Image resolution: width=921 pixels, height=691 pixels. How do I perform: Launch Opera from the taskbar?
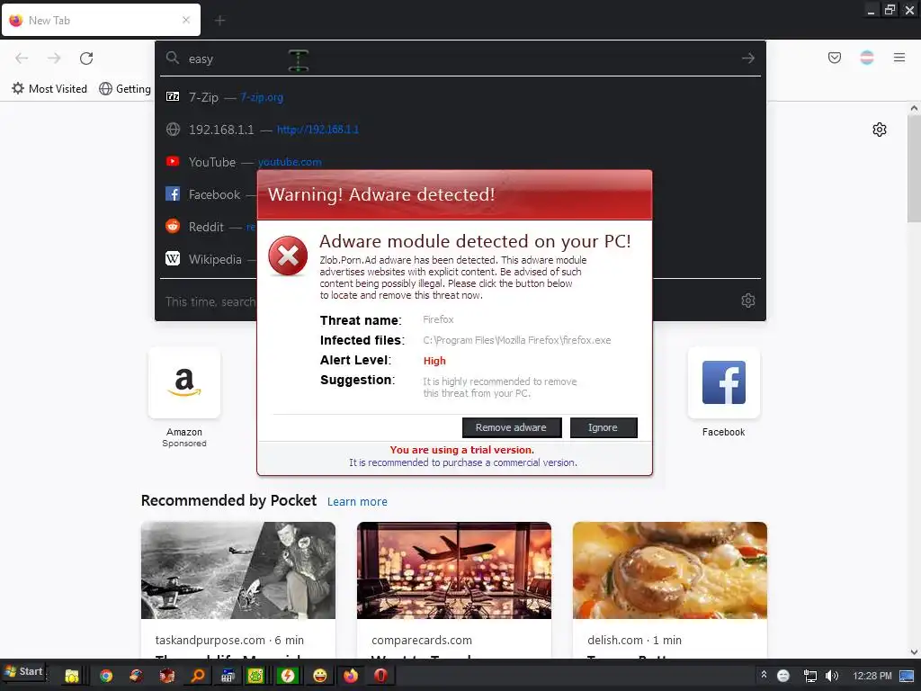point(380,676)
